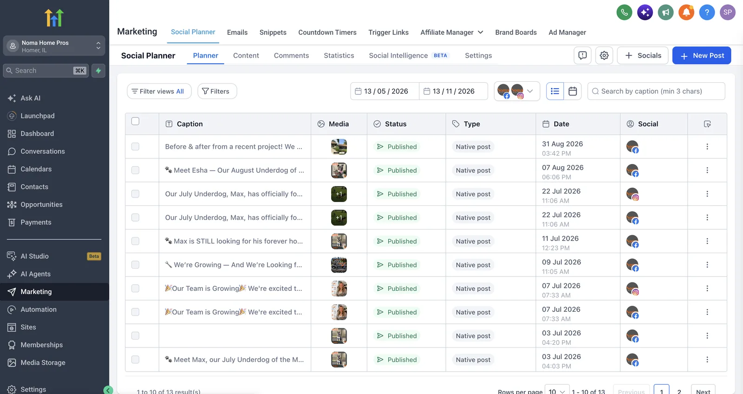Tick the select-all checkbox in header

point(135,121)
